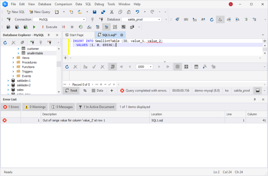
Task: Click the green Execute play icon
Action: [x=34, y=27]
